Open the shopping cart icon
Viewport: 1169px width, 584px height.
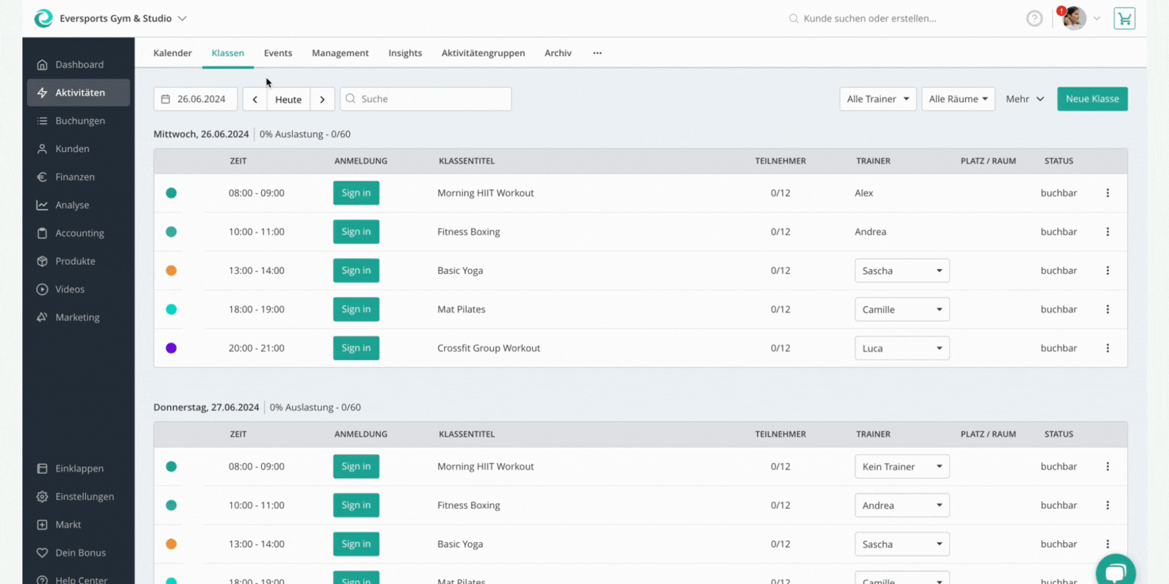click(x=1124, y=18)
